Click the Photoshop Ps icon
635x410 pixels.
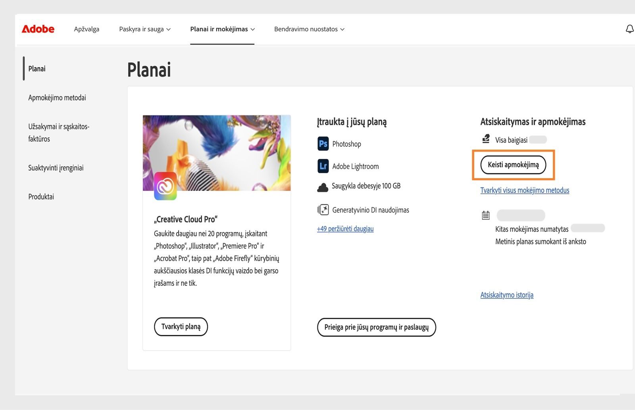323,144
